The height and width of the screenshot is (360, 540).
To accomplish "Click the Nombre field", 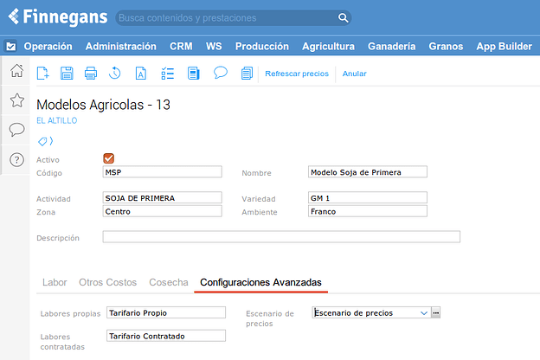I will click(x=368, y=172).
